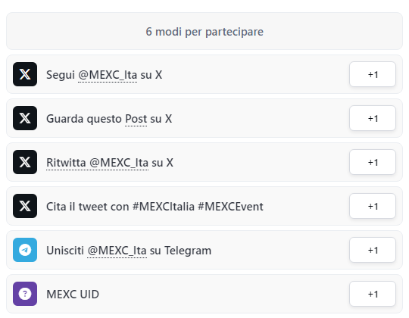Image resolution: width=409 pixels, height=318 pixels.
Task: Expand the Unisciti su Telegram entry row
Action: pos(204,250)
